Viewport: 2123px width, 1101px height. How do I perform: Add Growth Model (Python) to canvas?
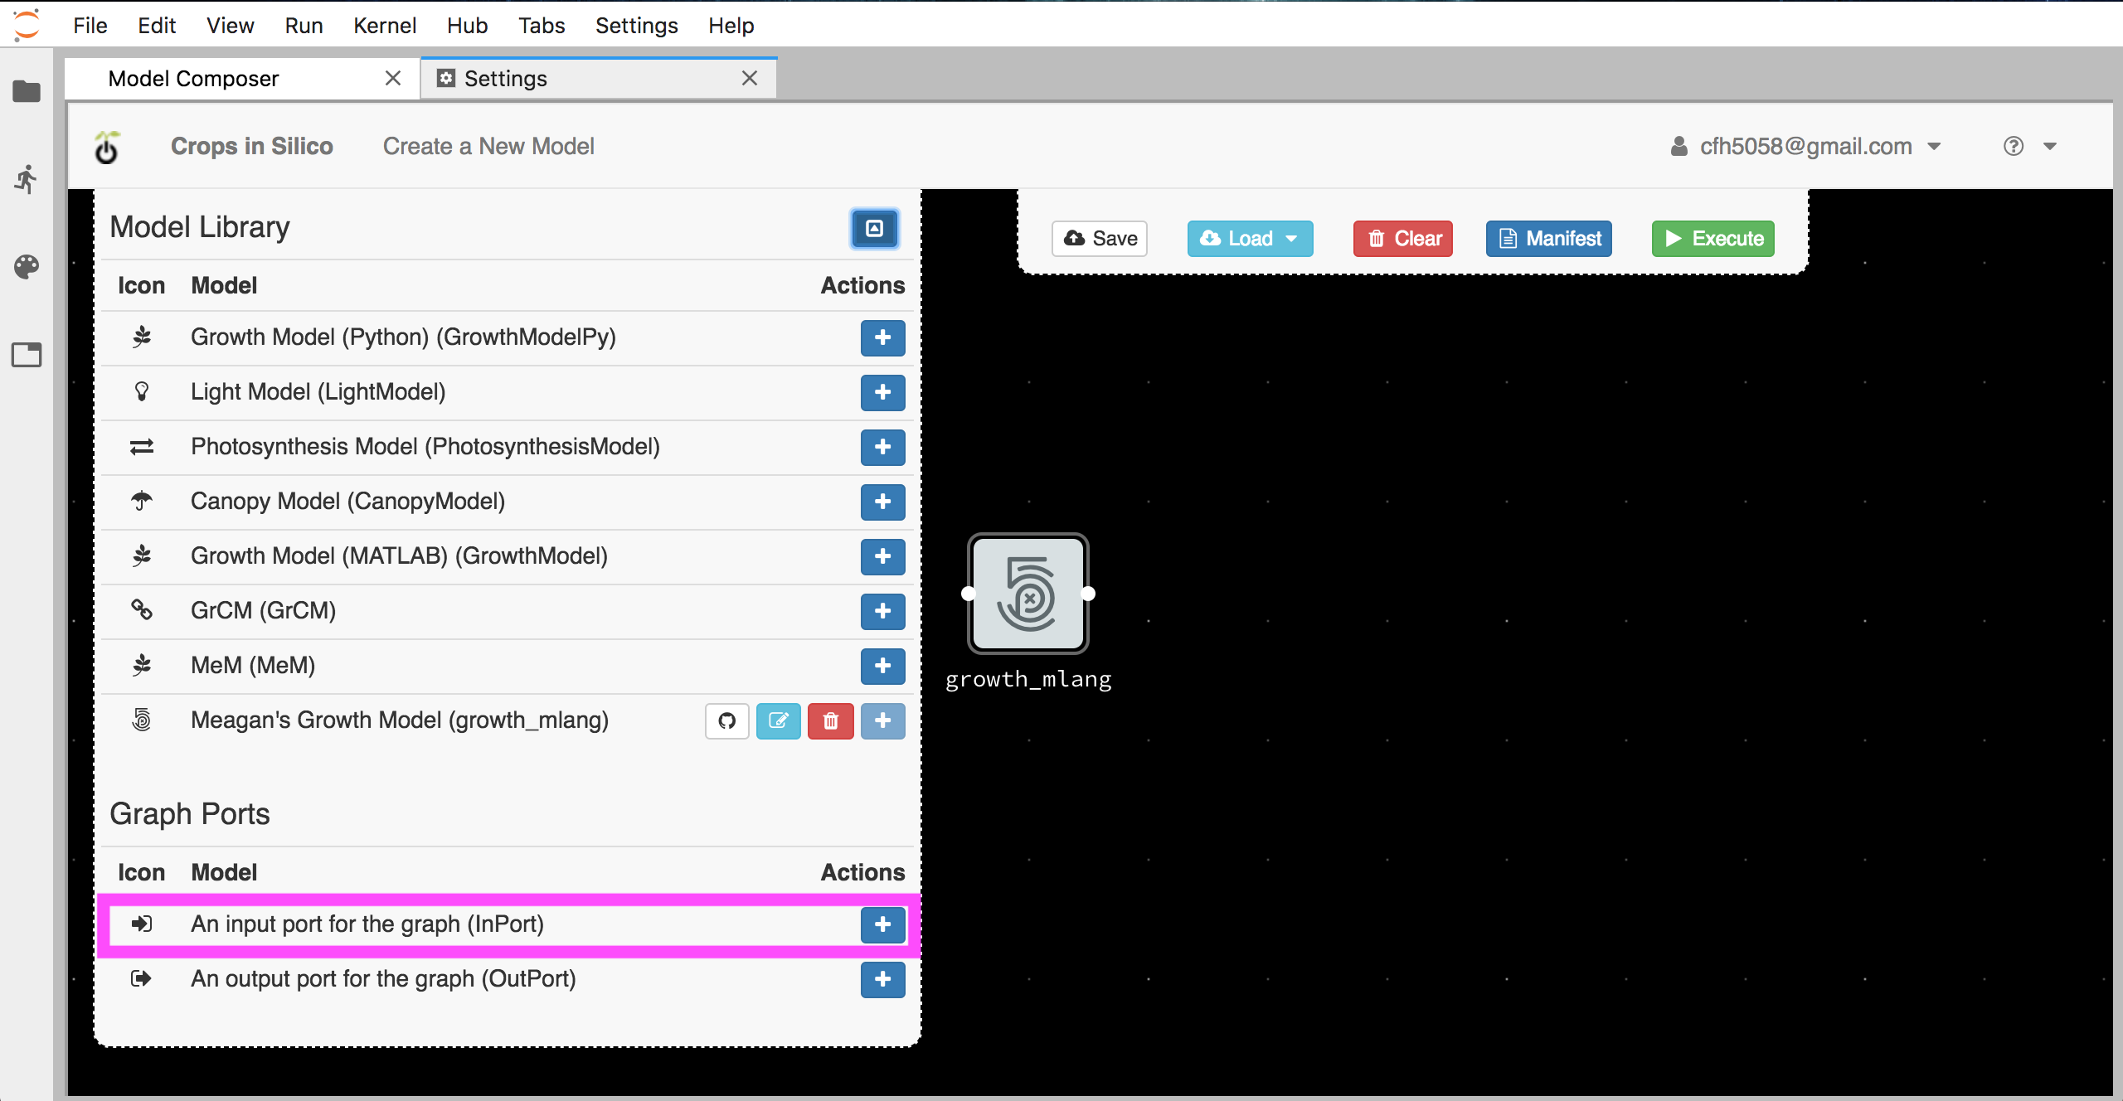(x=882, y=337)
